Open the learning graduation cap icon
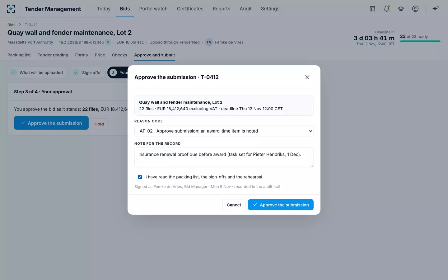Image resolution: width=448 pixels, height=280 pixels. [401, 9]
